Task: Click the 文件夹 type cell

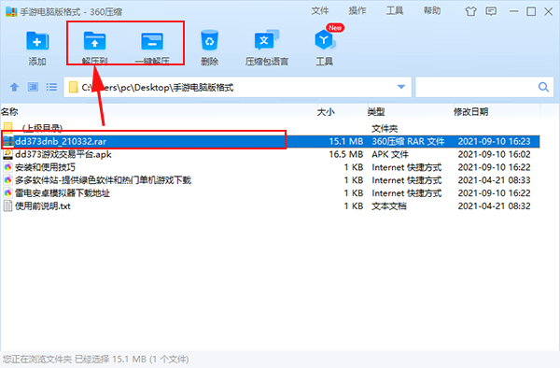Action: (385, 128)
